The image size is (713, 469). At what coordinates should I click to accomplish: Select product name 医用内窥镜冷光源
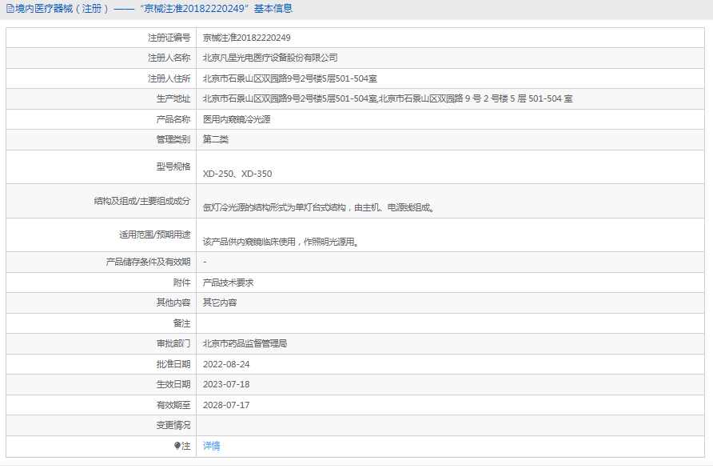(237, 119)
